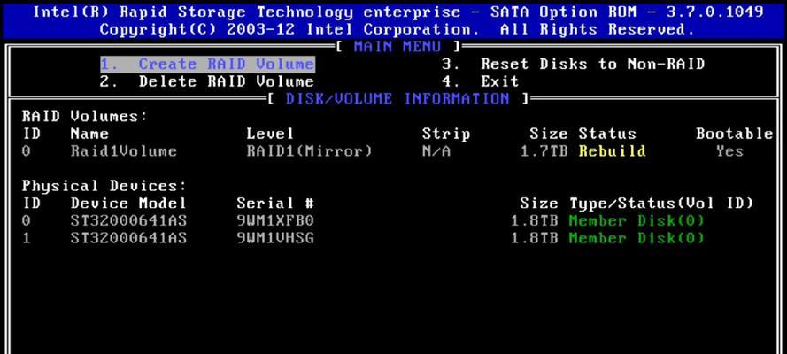The height and width of the screenshot is (354, 787).
Task: Click the Type/Status(Vol ID) column header
Action: tap(661, 204)
